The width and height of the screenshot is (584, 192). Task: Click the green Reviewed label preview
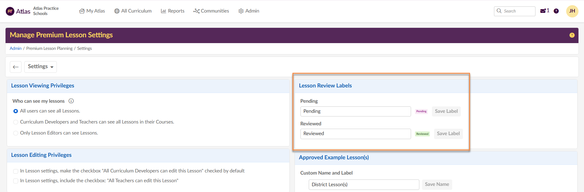[422, 134]
